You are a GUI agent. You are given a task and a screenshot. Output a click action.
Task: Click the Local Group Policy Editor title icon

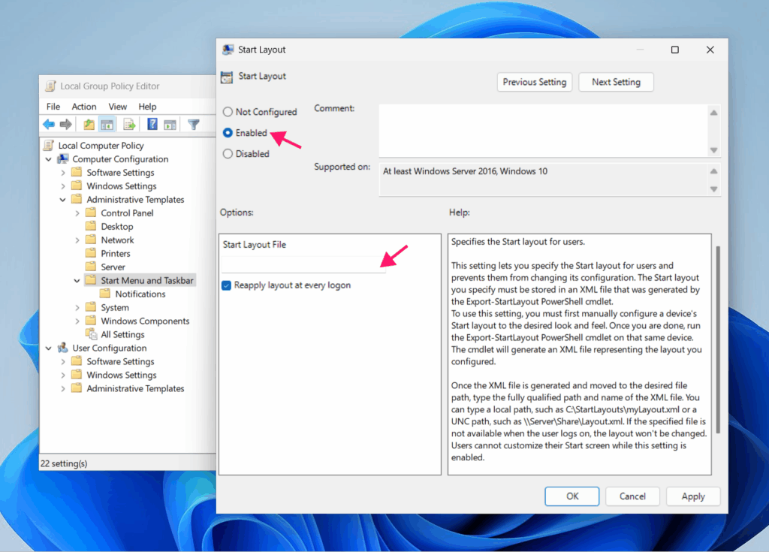pos(50,86)
